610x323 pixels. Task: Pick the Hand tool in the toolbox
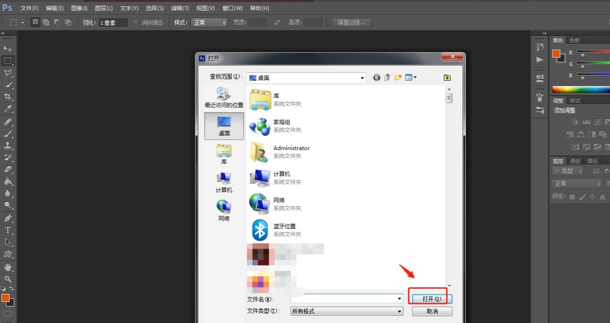coord(8,267)
